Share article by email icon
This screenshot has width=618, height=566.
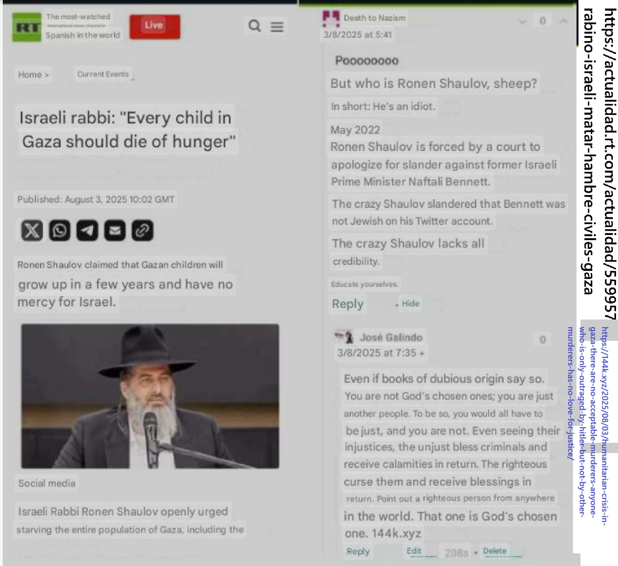[x=115, y=230]
